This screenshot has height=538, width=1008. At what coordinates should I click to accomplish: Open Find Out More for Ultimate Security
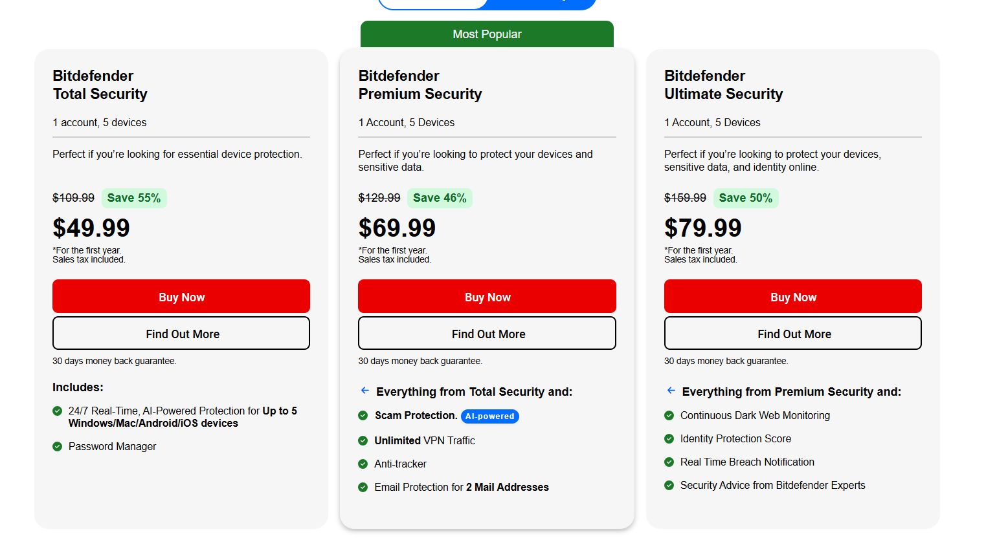(793, 334)
